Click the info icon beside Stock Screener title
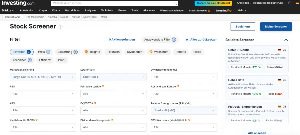 click(60, 27)
